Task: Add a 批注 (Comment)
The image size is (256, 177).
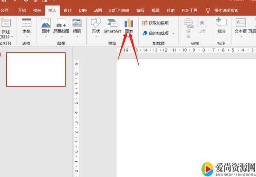Action: (x=221, y=26)
